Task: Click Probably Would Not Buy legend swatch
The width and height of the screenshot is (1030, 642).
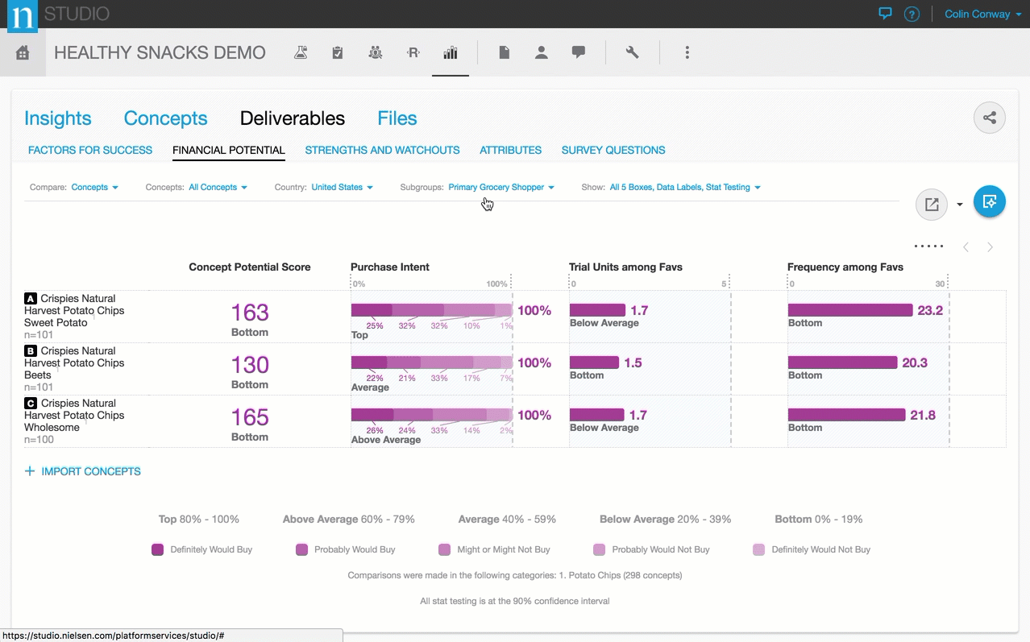Action: [x=599, y=549]
